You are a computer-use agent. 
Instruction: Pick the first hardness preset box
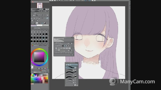click(x=59, y=48)
